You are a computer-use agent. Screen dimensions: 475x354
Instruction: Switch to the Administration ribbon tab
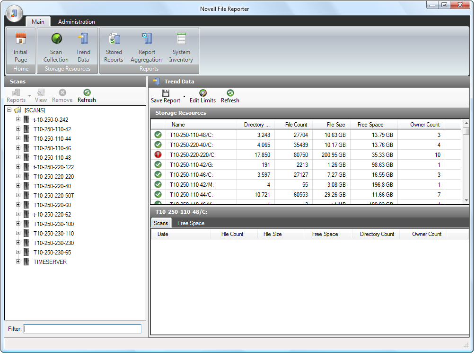click(76, 22)
